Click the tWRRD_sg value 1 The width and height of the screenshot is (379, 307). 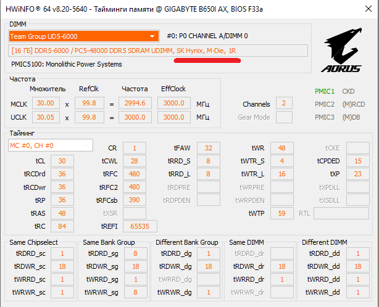pos(136,279)
